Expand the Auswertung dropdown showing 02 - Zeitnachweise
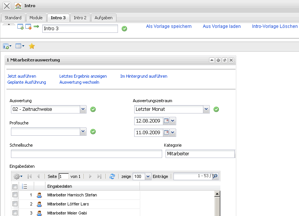This screenshot has width=299, height=216. (x=83, y=109)
